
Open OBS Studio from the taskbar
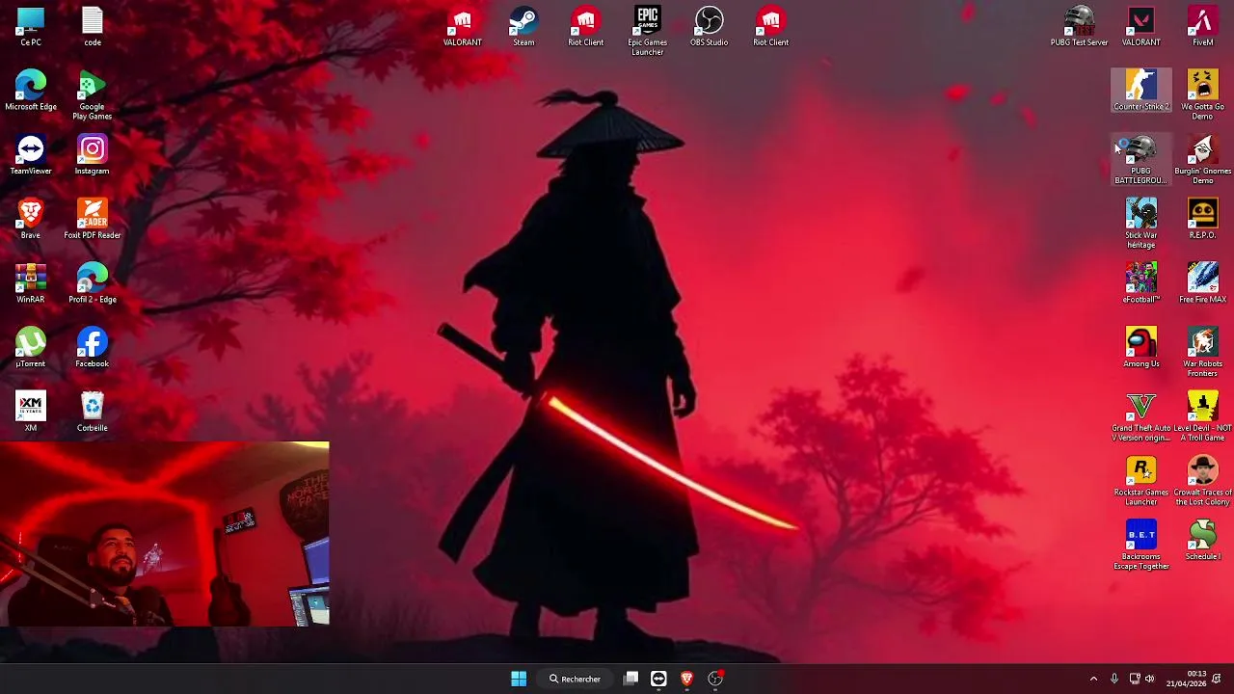(x=715, y=679)
